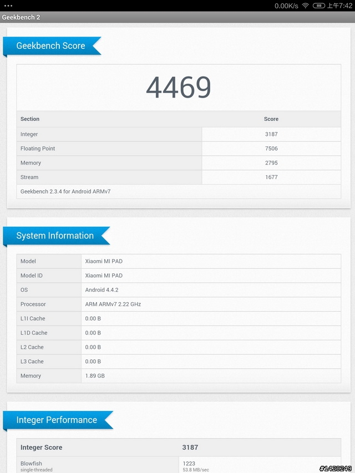Screen dimensions: 355x473
Task: Tap the Wi-Fi status icon
Action: 306,6
